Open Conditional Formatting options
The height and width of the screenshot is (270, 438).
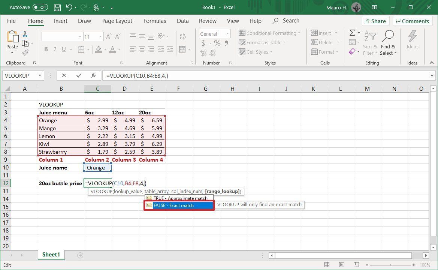coord(269,33)
